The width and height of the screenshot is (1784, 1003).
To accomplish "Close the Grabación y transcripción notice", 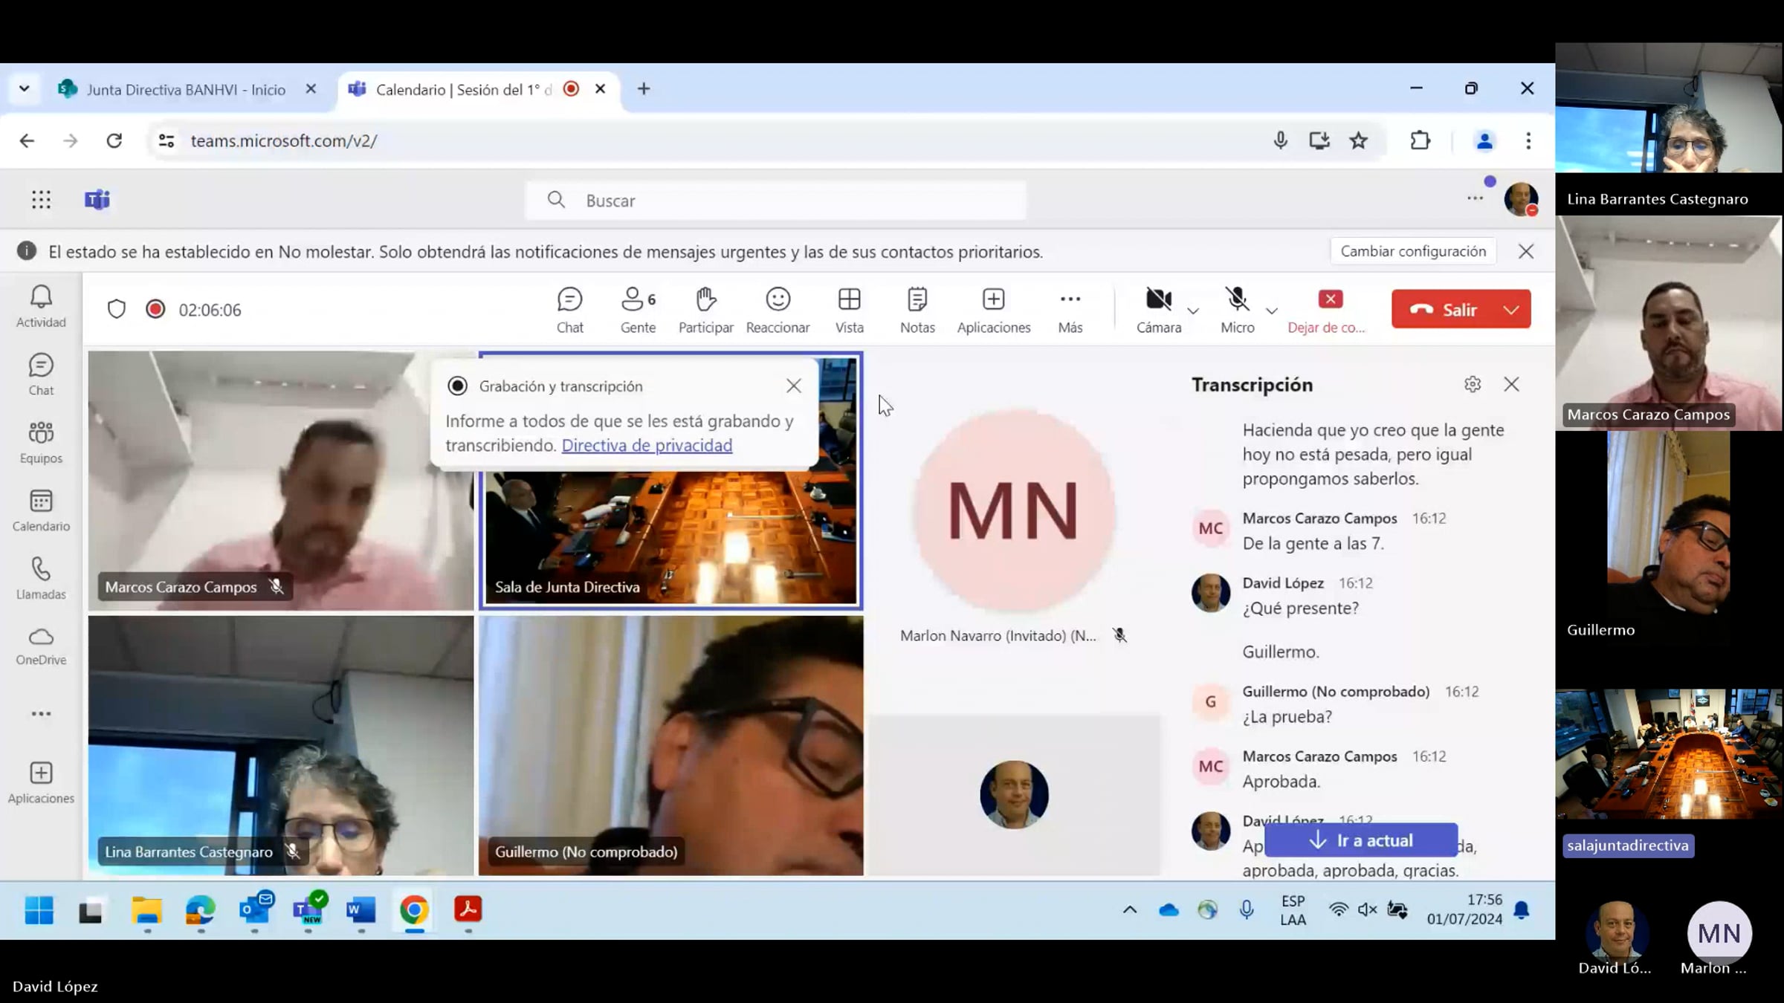I will point(794,386).
